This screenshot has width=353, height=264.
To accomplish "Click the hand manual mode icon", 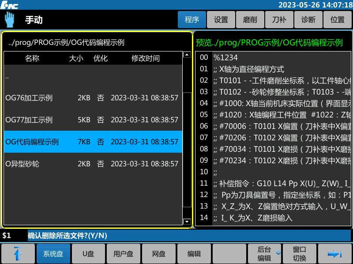I will coord(10,19).
